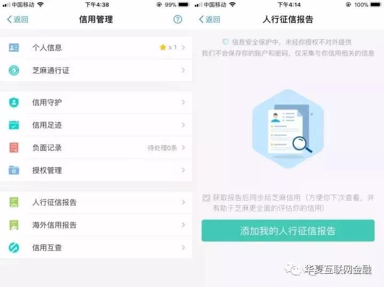
Task: Go back with 返回 on 信用管理 page
Action: [x=18, y=19]
